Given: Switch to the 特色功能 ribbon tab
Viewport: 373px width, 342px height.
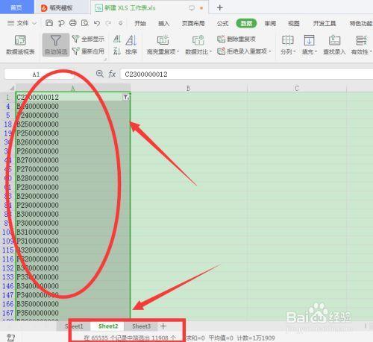Looking at the screenshot, I should coord(361,23).
